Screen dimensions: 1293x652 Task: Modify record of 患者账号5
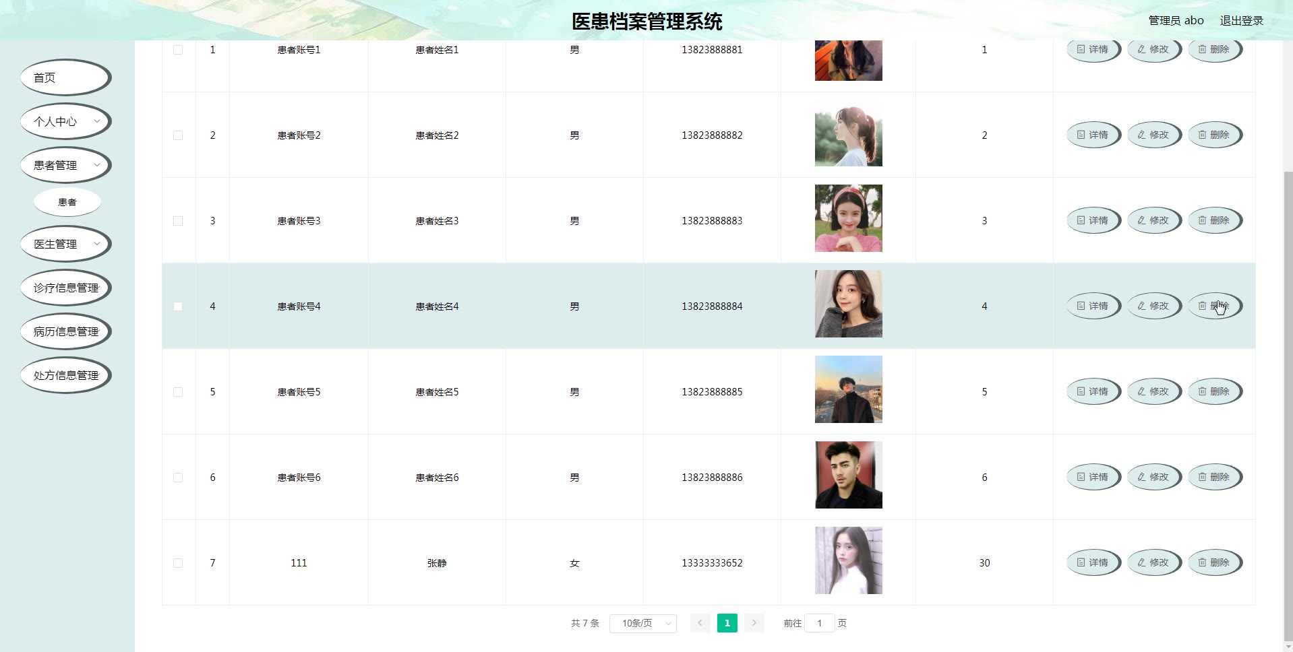[x=1153, y=391]
